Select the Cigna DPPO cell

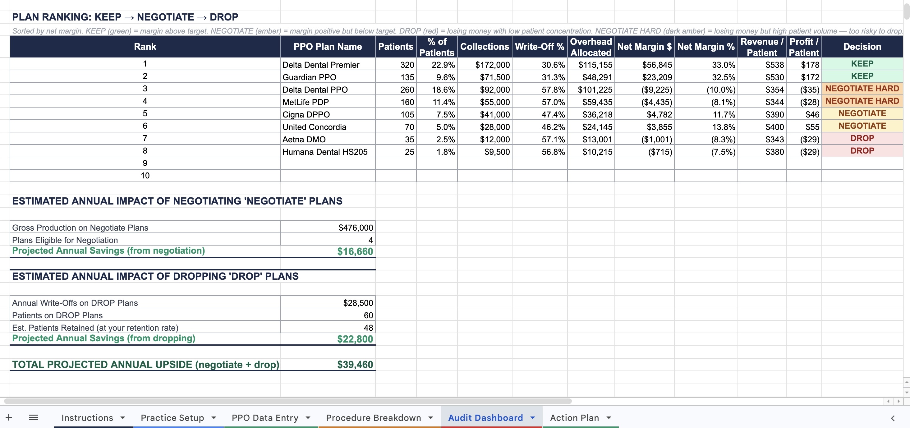pyautogui.click(x=328, y=114)
